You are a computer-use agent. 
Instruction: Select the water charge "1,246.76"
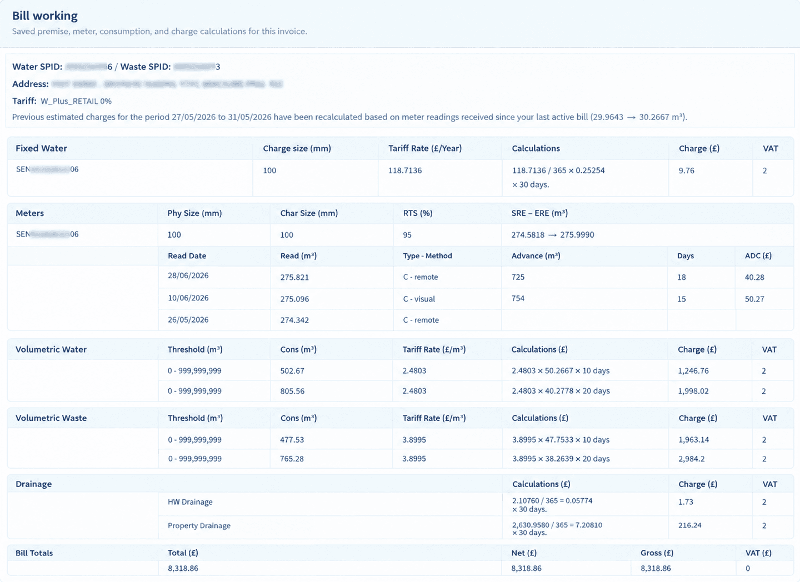pos(693,371)
